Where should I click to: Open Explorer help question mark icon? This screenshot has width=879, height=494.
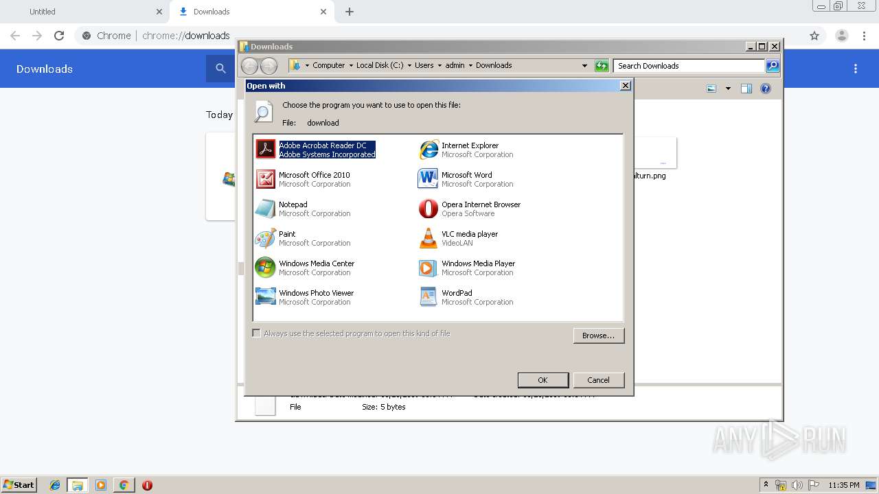(x=766, y=88)
